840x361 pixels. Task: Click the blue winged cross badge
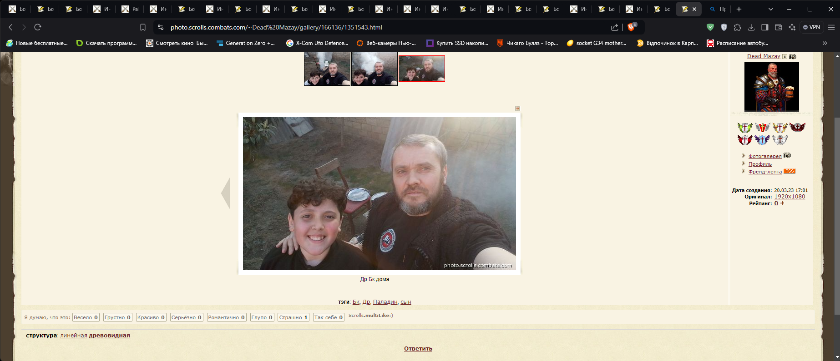762,140
